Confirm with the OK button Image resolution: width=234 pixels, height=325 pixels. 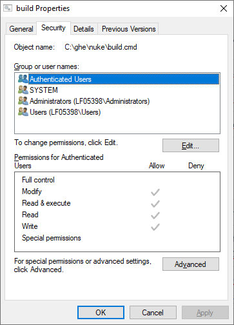pyautogui.click(x=101, y=312)
